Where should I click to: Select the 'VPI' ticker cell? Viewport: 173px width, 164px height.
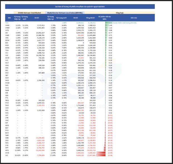(7, 115)
